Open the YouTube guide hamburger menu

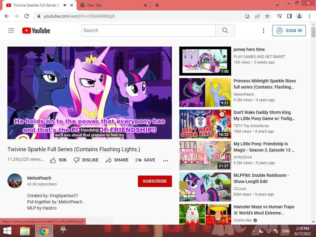click(11, 31)
